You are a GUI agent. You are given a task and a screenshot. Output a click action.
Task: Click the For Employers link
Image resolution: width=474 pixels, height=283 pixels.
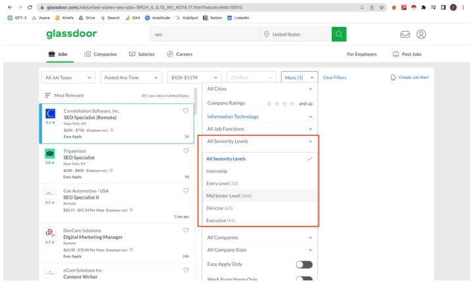pos(362,54)
